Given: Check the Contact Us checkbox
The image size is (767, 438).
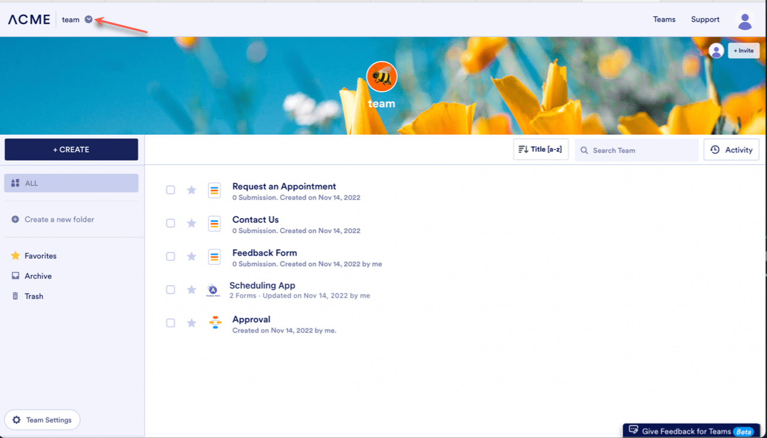Looking at the screenshot, I should [x=171, y=223].
